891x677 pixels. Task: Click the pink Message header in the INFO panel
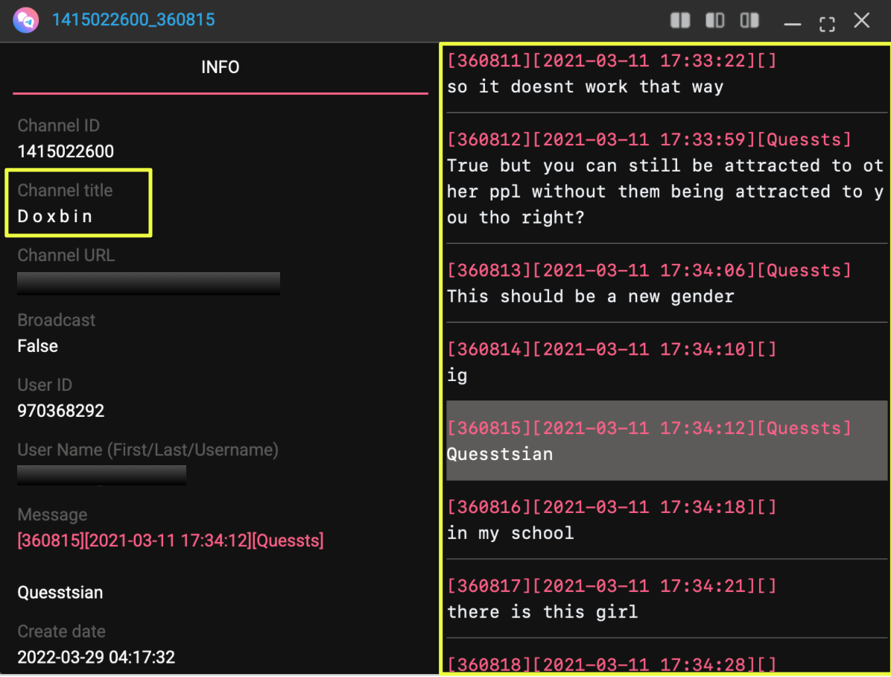[x=171, y=541]
